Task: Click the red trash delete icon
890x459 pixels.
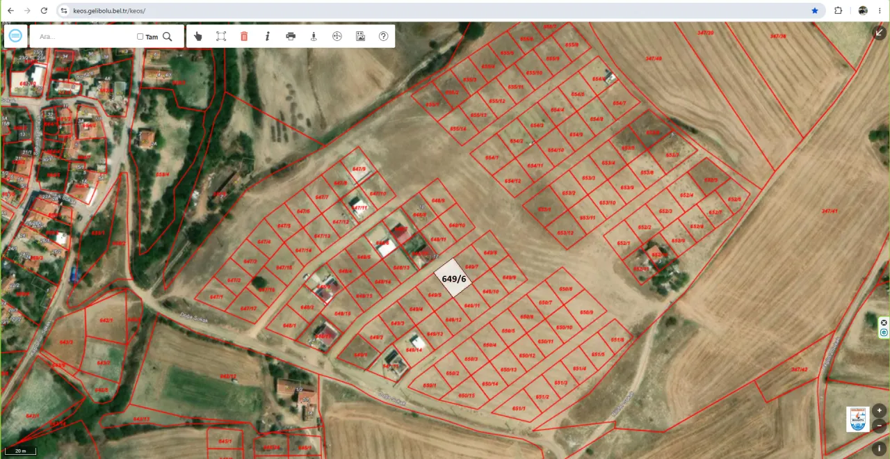Action: [244, 36]
